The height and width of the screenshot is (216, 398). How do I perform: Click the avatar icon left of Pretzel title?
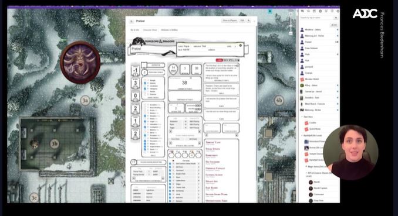point(131,21)
